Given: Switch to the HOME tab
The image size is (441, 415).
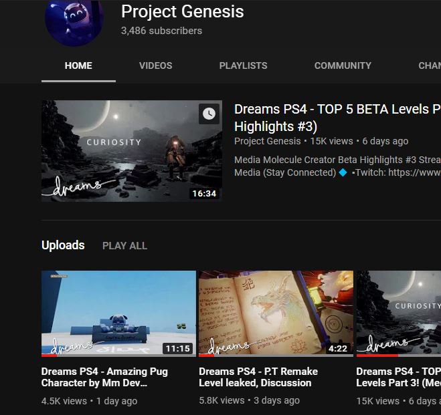Looking at the screenshot, I should [x=78, y=65].
